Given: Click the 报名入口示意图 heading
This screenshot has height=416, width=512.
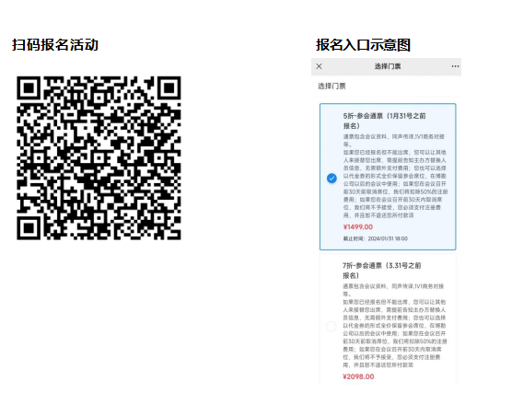Looking at the screenshot, I should tap(363, 45).
